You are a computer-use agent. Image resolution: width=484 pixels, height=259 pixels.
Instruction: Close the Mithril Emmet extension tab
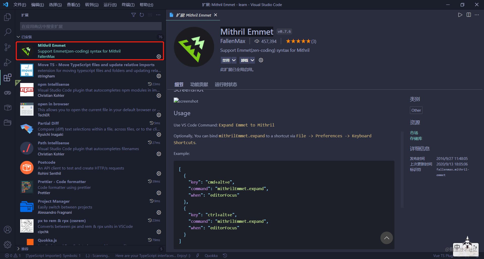click(216, 15)
